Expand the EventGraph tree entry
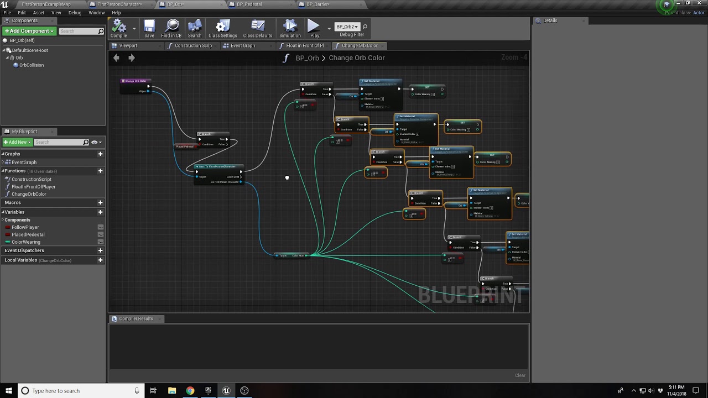The width and height of the screenshot is (708, 398). click(3, 163)
